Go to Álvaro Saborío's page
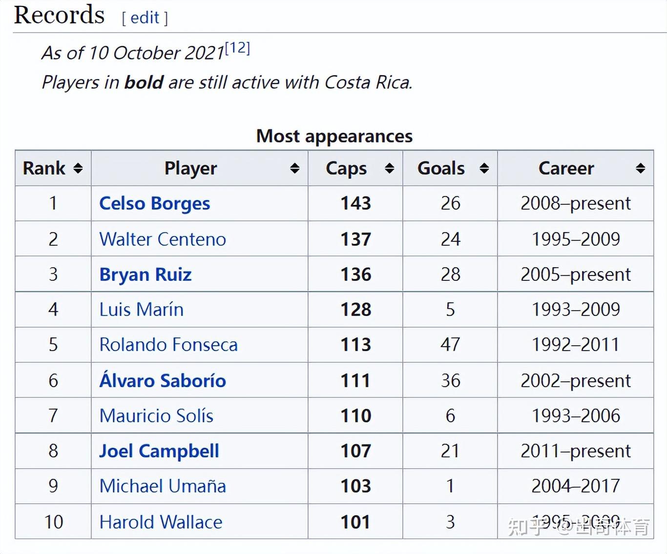The width and height of the screenshot is (667, 554). 162,380
